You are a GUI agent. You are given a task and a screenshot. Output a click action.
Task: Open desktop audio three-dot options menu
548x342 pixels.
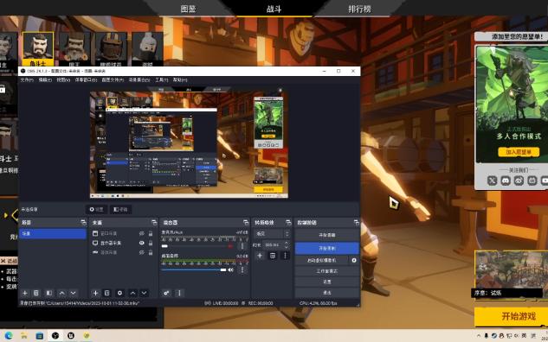tap(242, 269)
